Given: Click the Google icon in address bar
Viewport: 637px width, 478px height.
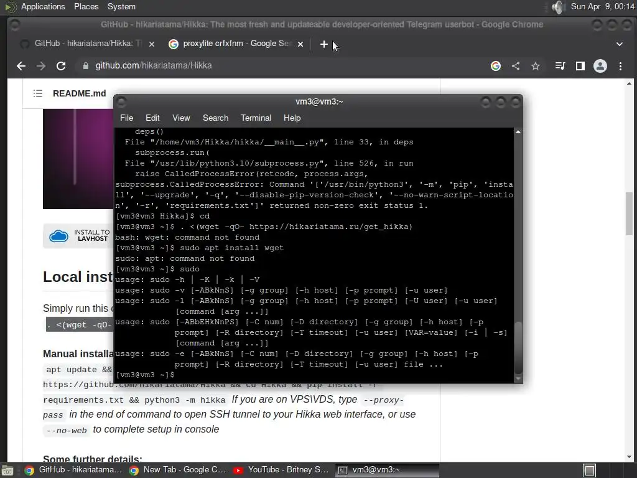Looking at the screenshot, I should point(496,66).
